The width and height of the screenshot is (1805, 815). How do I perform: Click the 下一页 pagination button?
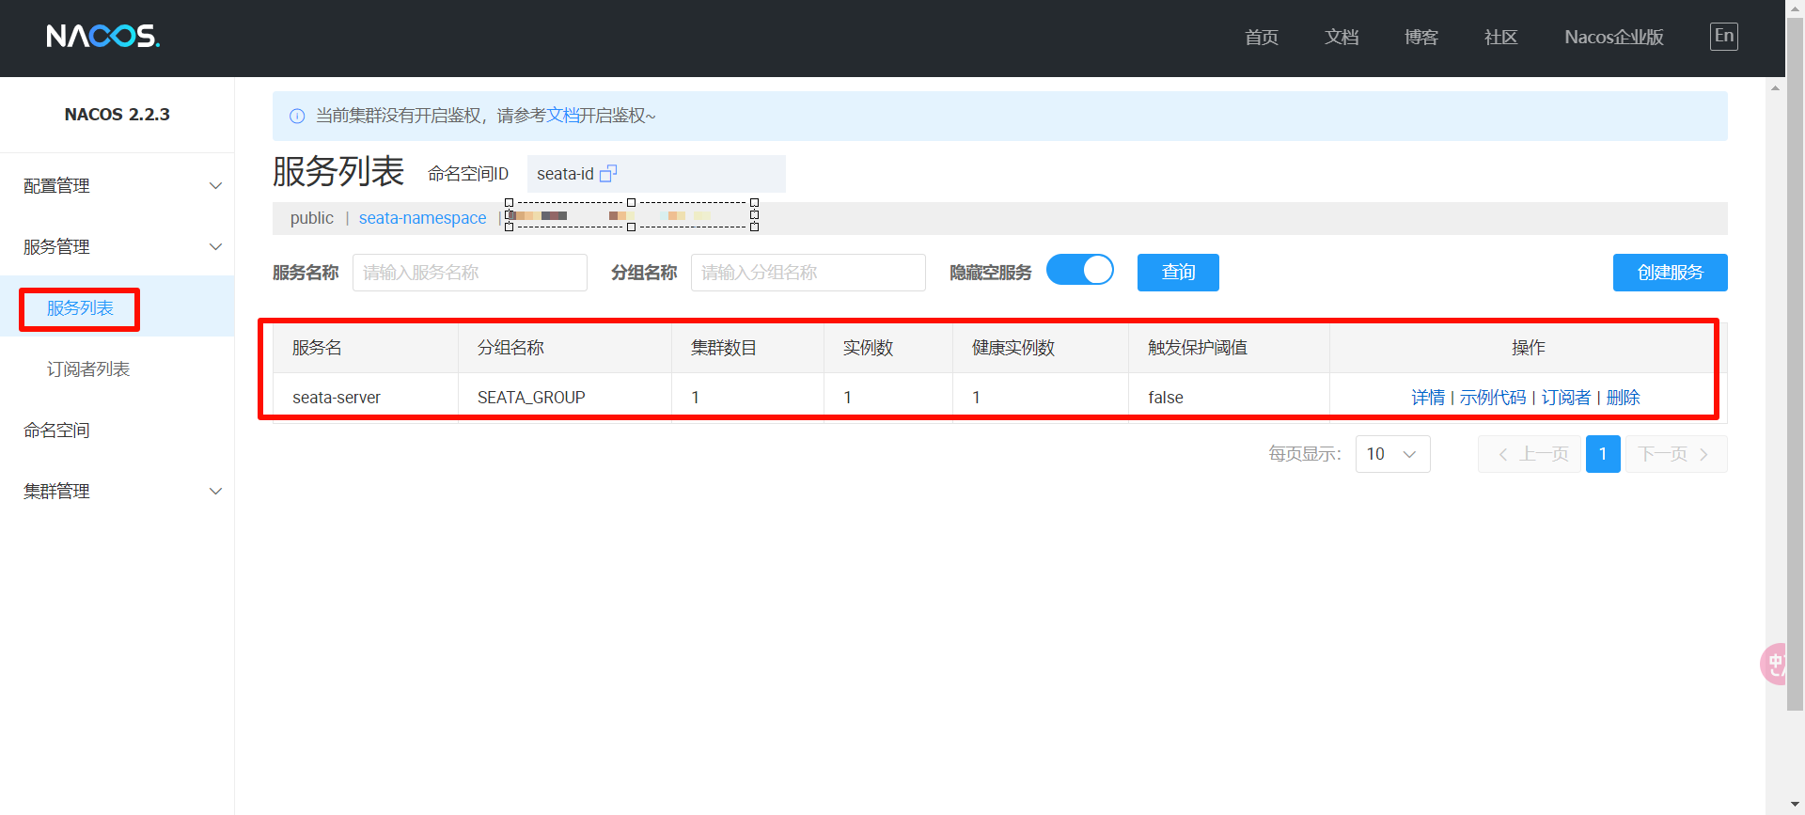[x=1676, y=454]
